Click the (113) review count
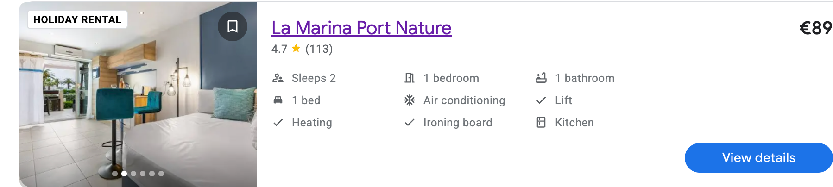The height and width of the screenshot is (187, 833). (x=319, y=49)
